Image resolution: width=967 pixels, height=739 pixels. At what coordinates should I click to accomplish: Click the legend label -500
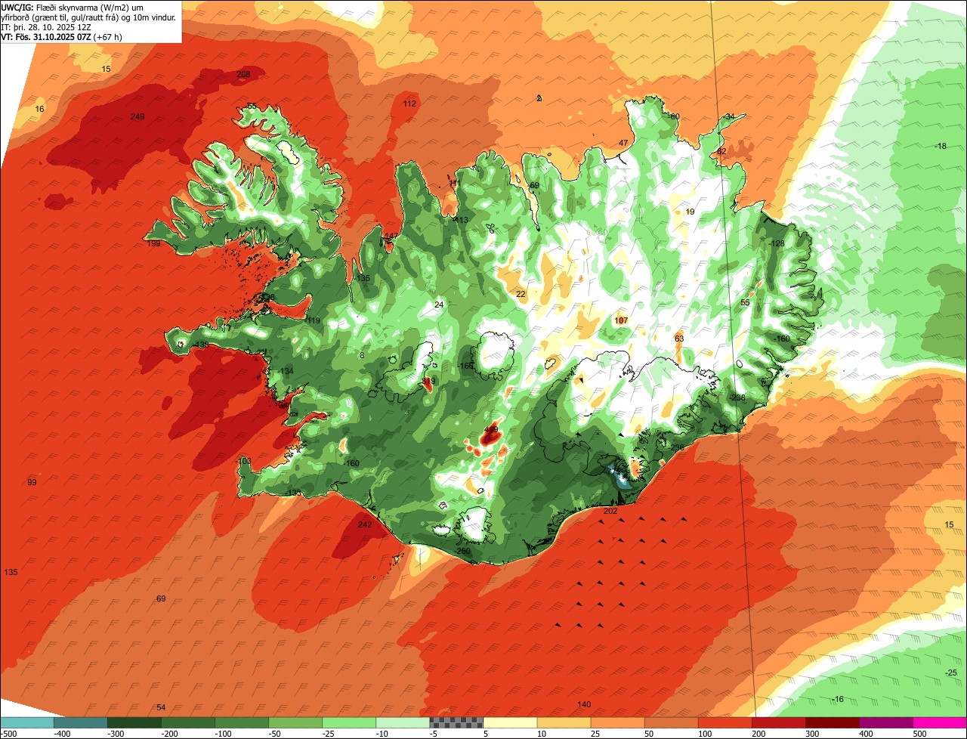coord(9,734)
